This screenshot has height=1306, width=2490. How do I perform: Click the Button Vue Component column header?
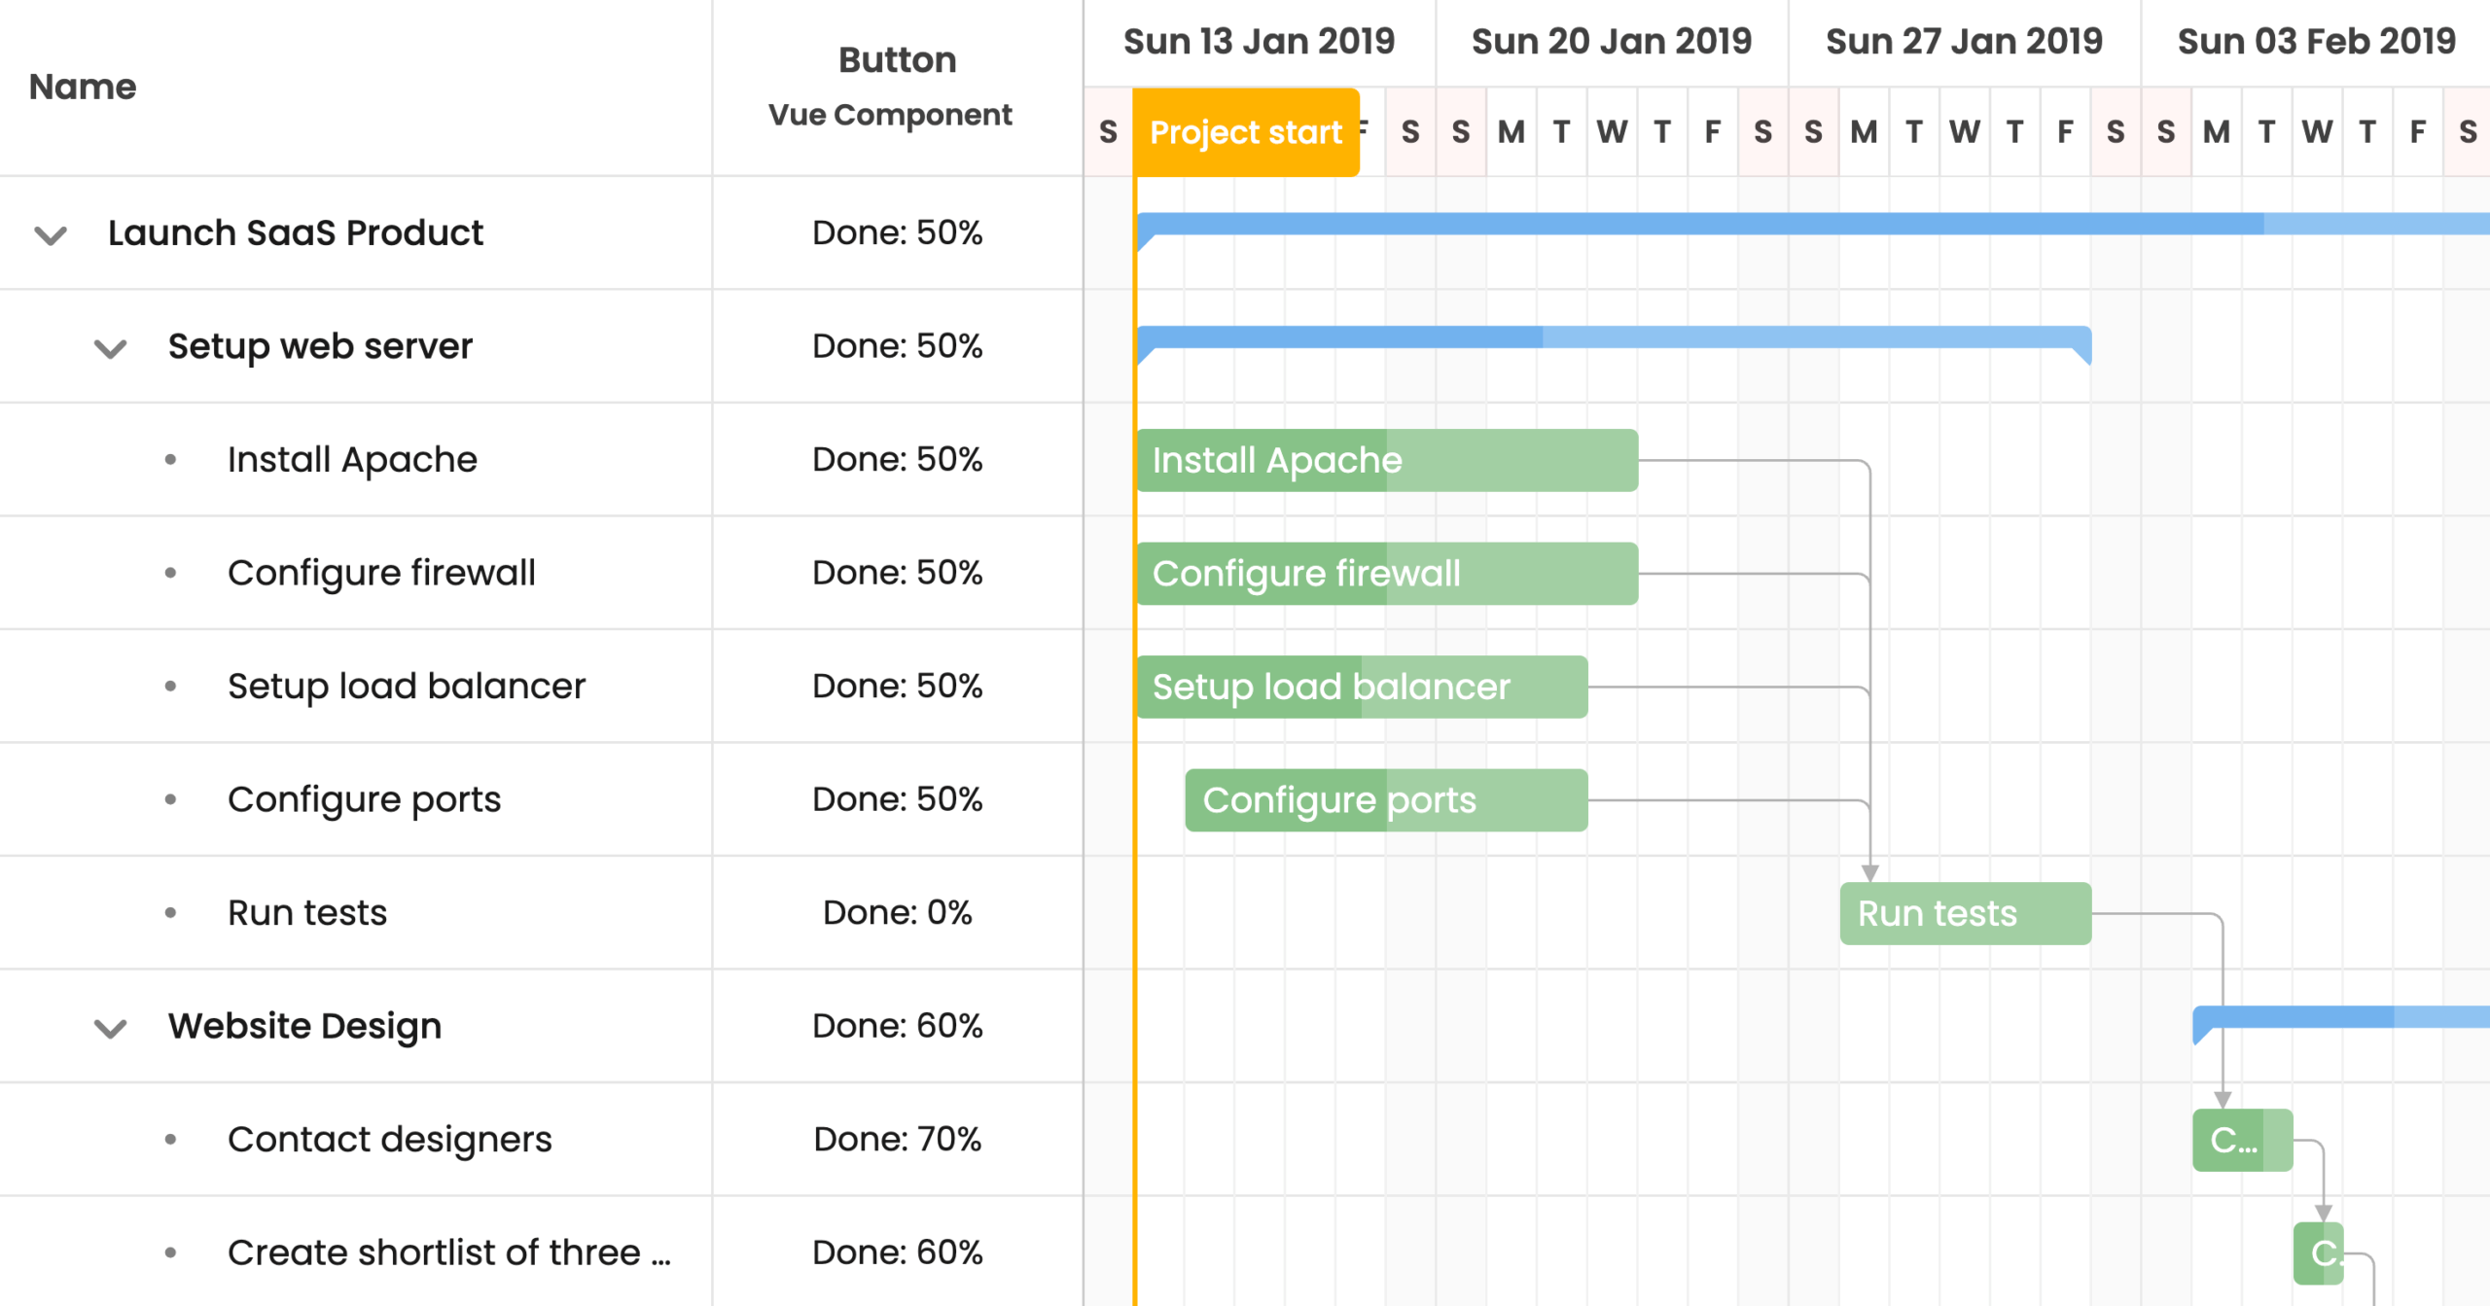[896, 88]
